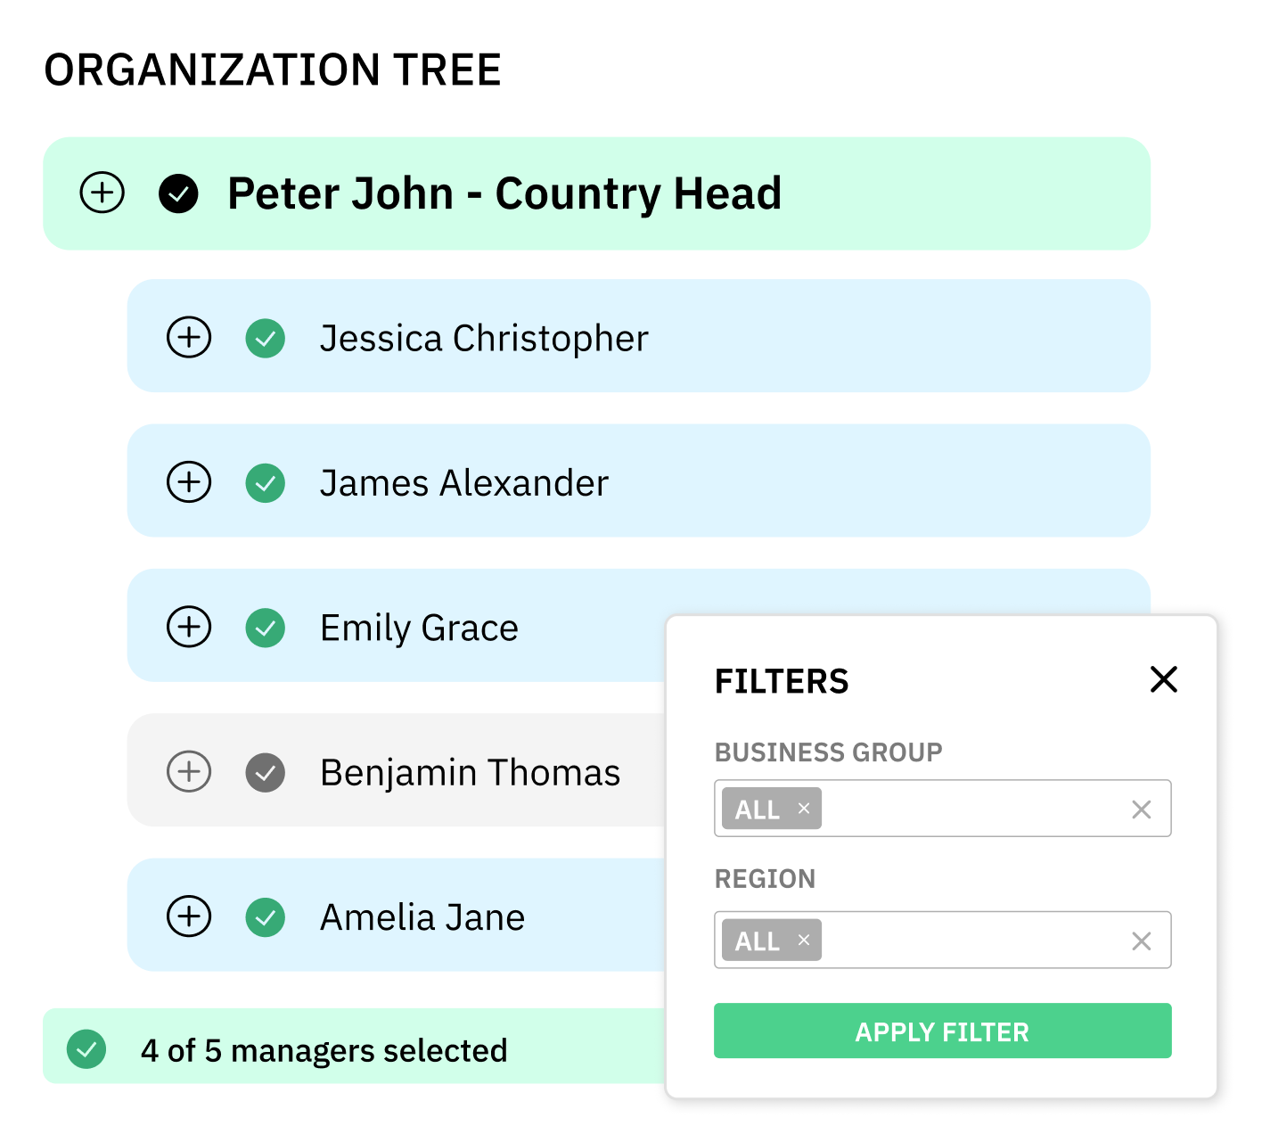Expand Jessica Christopher's team with the plus
1262x1142 pixels.
pyautogui.click(x=188, y=338)
